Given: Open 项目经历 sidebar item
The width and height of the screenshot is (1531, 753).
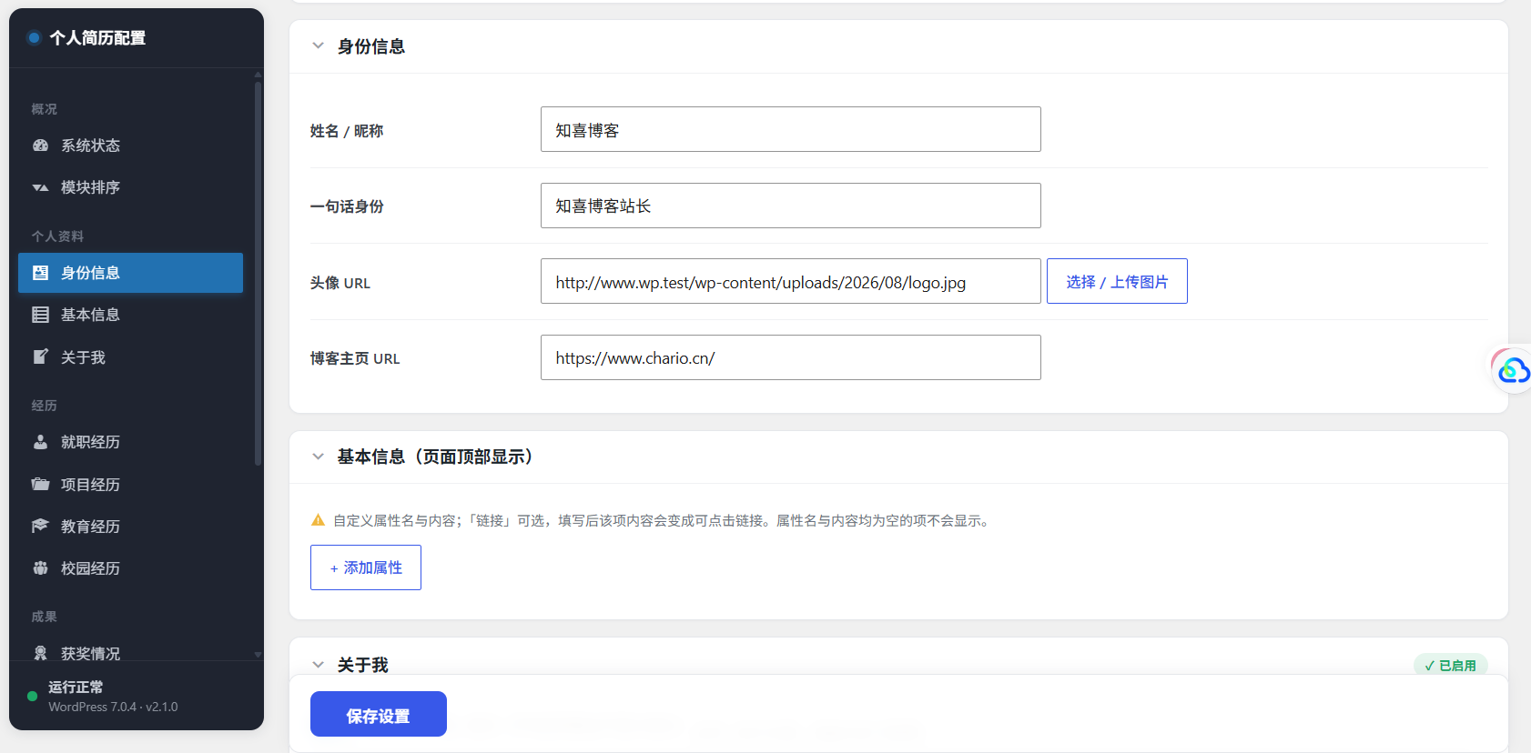Looking at the screenshot, I should click(130, 485).
